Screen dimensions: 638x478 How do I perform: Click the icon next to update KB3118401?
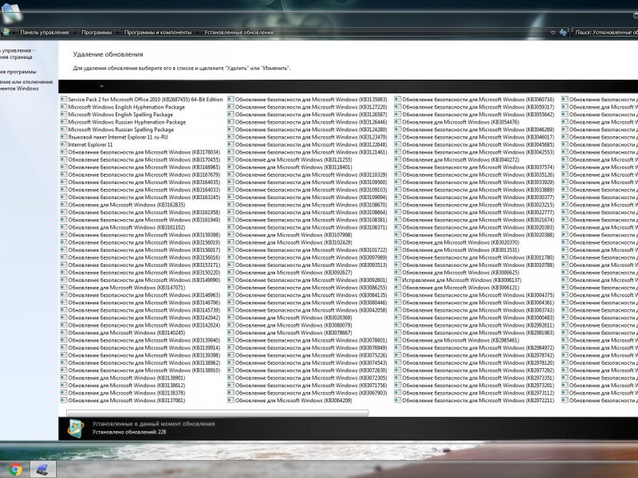[x=230, y=167]
